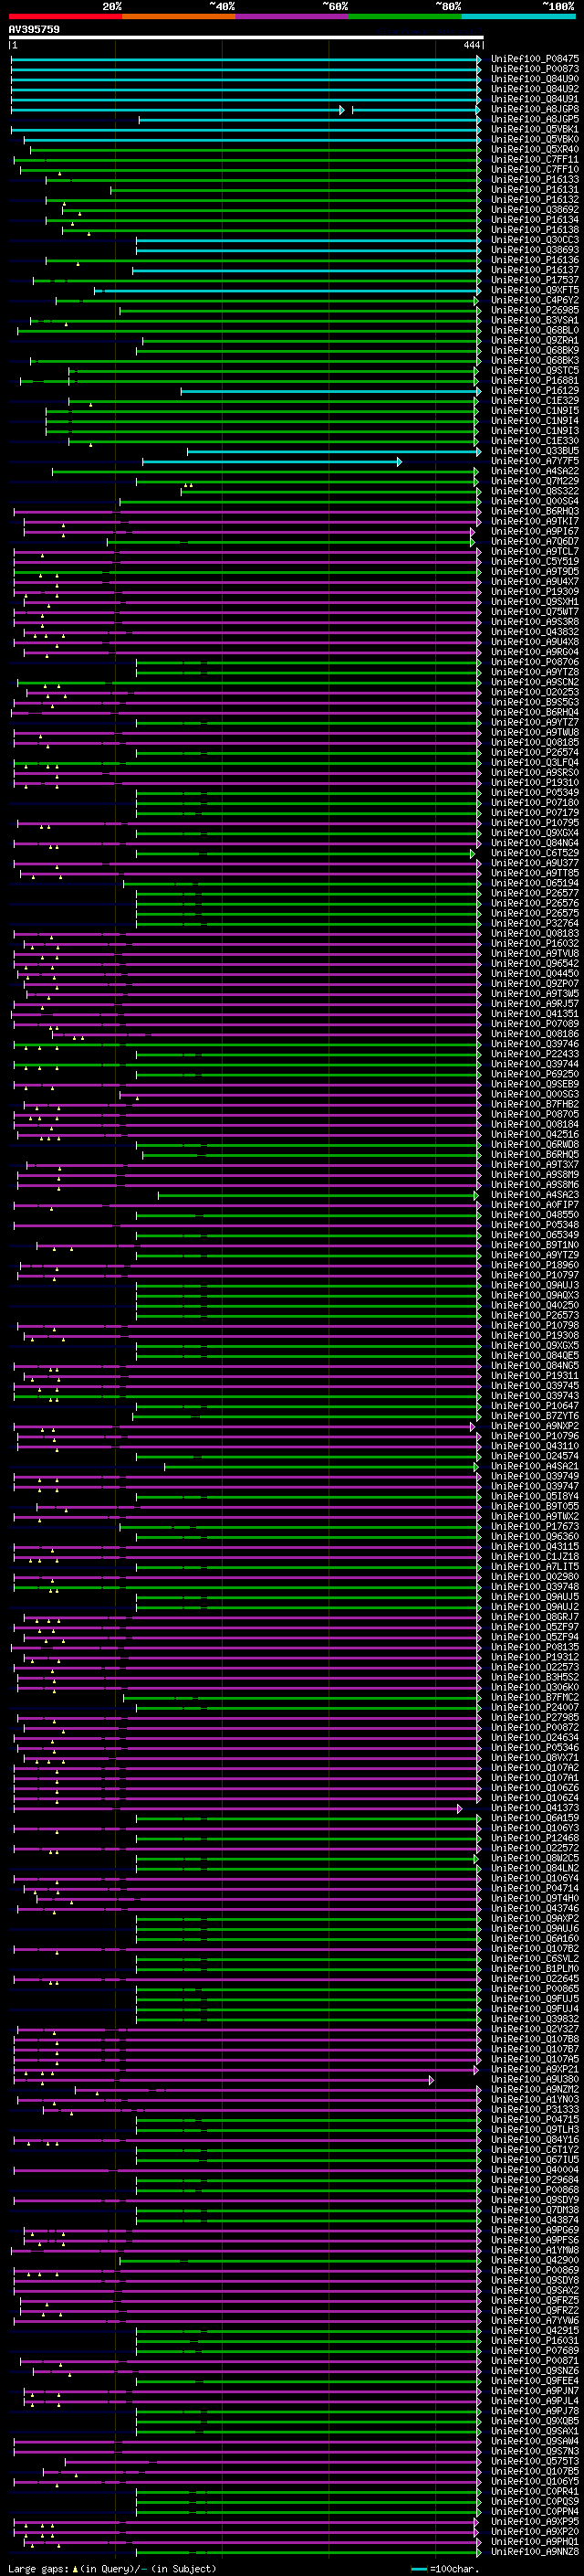Select the UniRef100_A8JGP5 label
The height and width of the screenshot is (2576, 584).
[x=535, y=119]
